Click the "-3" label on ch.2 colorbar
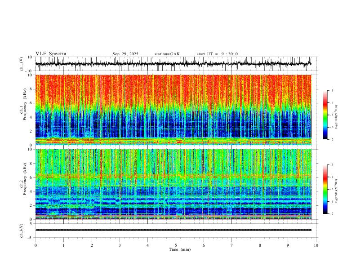This screenshot has width=356, height=275. [x=331, y=165]
